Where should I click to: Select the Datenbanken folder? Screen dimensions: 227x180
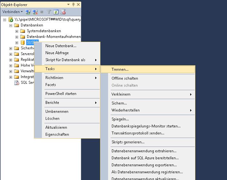[32, 25]
